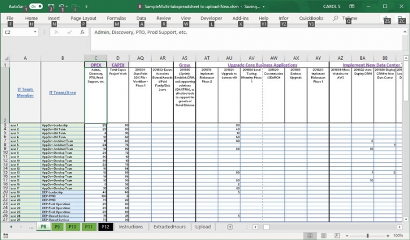Add a new sheet with the plus icon
This screenshot has height=240, width=410.
tap(230, 227)
